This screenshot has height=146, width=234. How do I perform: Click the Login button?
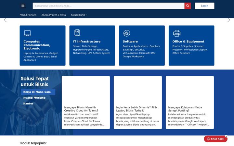[x=204, y=6]
